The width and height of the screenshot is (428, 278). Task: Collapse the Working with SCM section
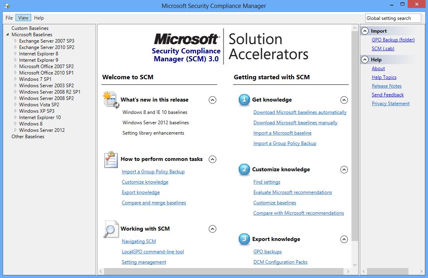(x=212, y=229)
